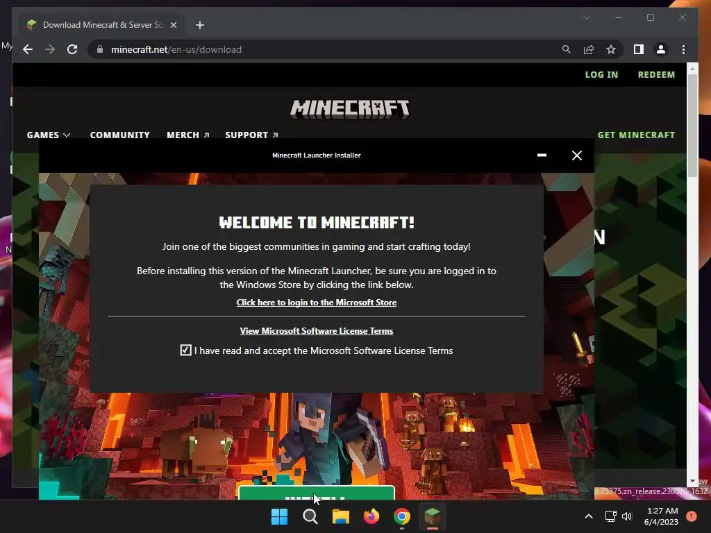Click GET MINECRAFT in the nav bar
The image size is (711, 533).
(x=636, y=135)
